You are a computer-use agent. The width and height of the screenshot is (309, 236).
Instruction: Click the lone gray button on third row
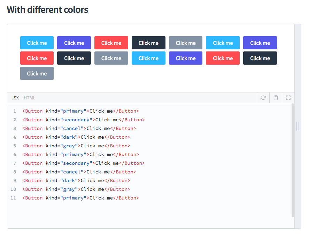point(37,73)
